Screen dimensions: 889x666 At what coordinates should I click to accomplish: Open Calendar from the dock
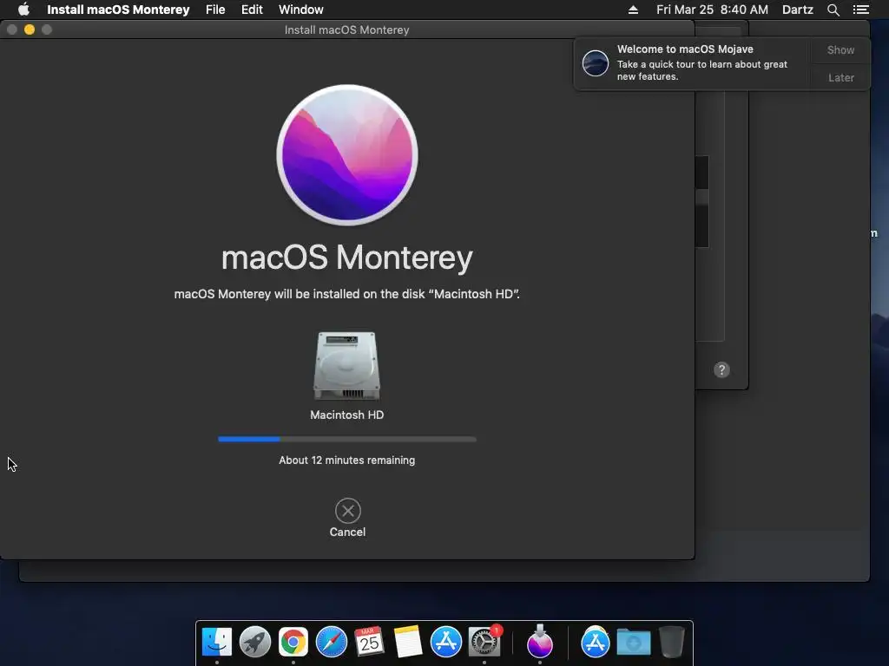pos(369,643)
